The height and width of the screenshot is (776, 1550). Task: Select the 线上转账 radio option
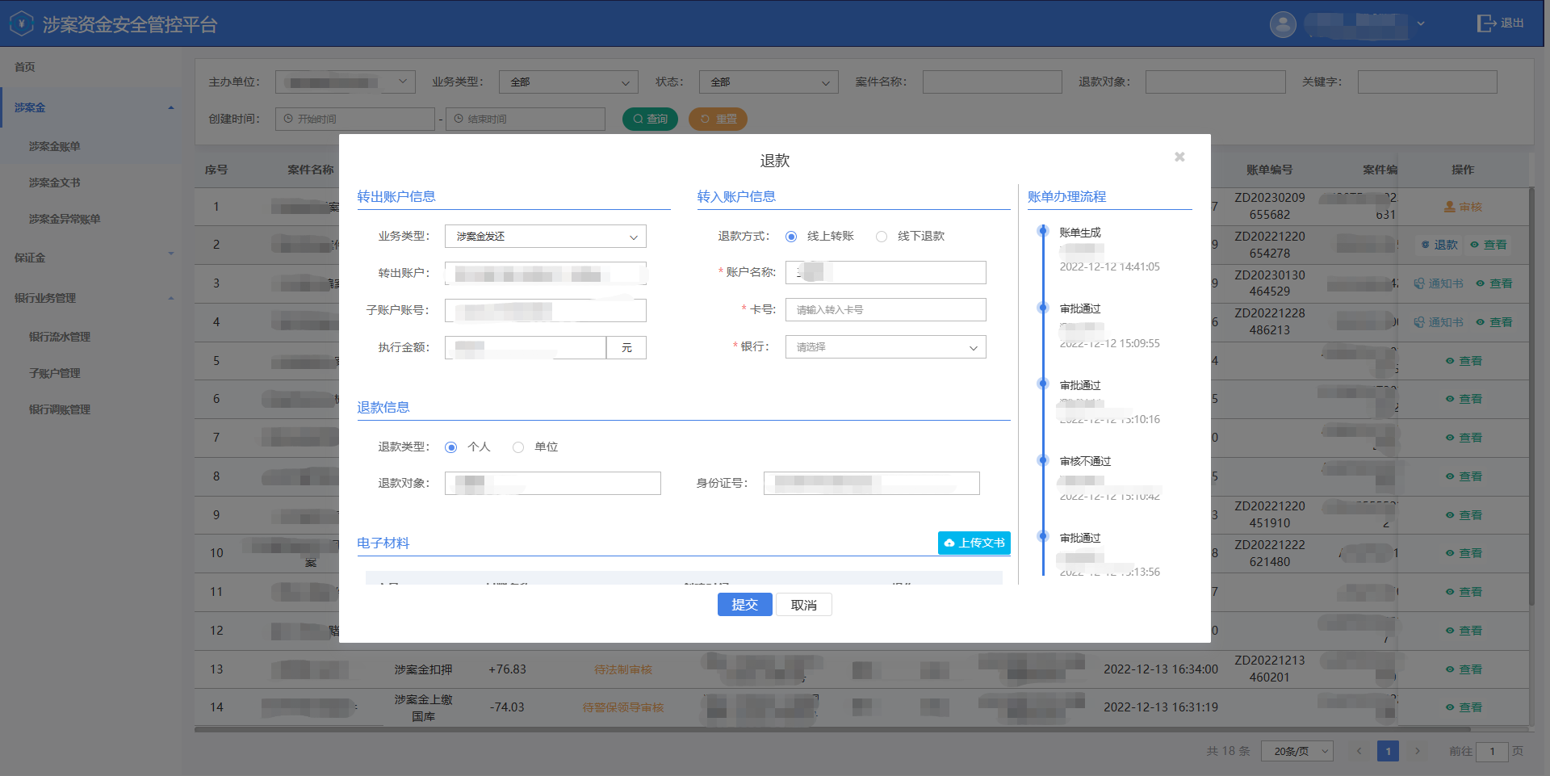pos(791,236)
